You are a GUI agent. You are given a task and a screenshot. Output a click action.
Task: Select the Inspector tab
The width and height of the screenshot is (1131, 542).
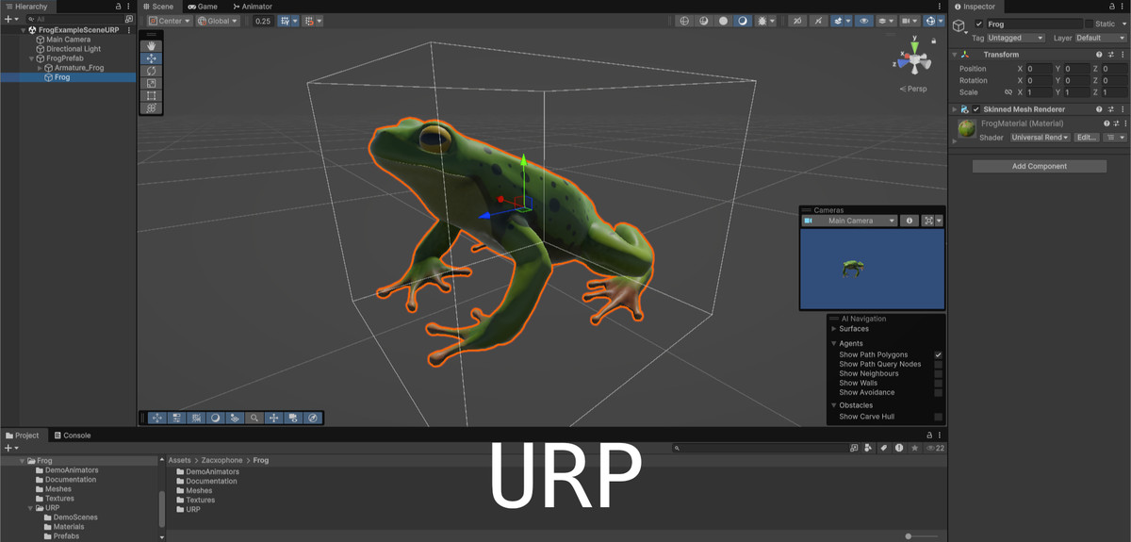click(x=975, y=7)
